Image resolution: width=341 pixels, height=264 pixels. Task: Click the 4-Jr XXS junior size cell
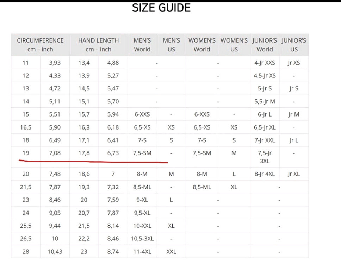(x=265, y=63)
